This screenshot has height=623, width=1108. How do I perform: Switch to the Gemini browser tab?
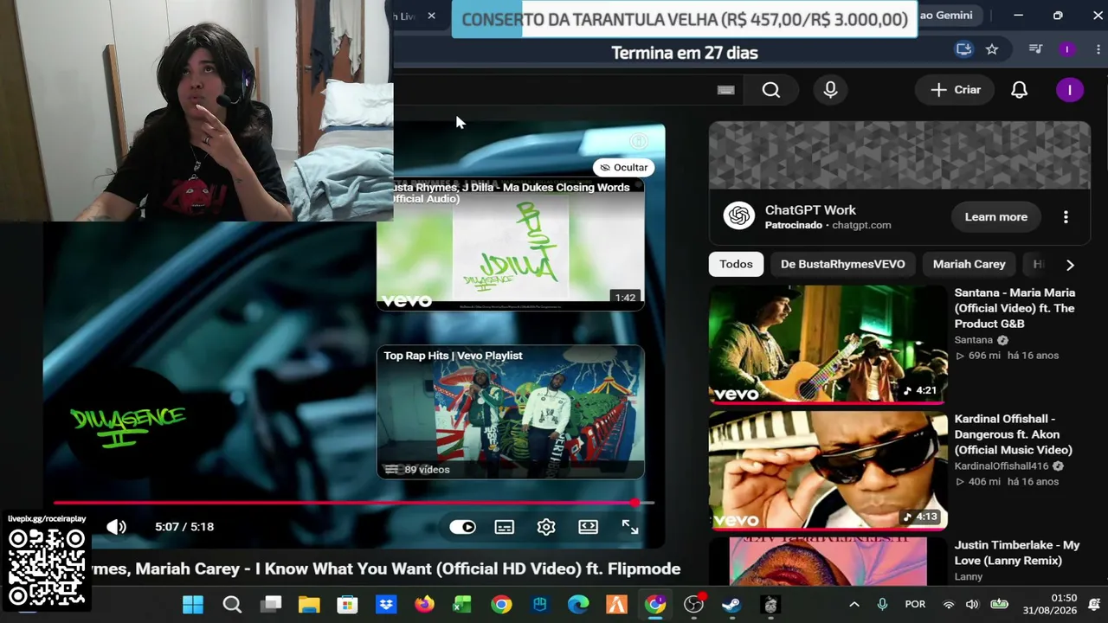pos(945,16)
